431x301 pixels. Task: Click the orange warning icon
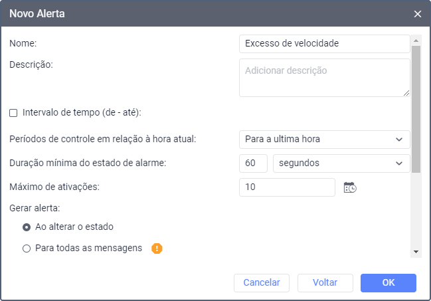pyautogui.click(x=157, y=249)
